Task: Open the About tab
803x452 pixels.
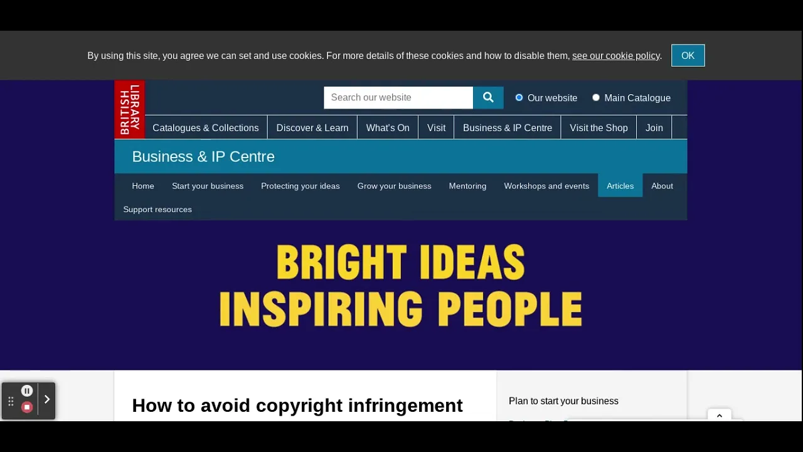Action: [662, 186]
